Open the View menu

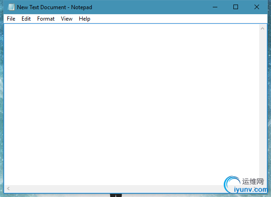[66, 19]
